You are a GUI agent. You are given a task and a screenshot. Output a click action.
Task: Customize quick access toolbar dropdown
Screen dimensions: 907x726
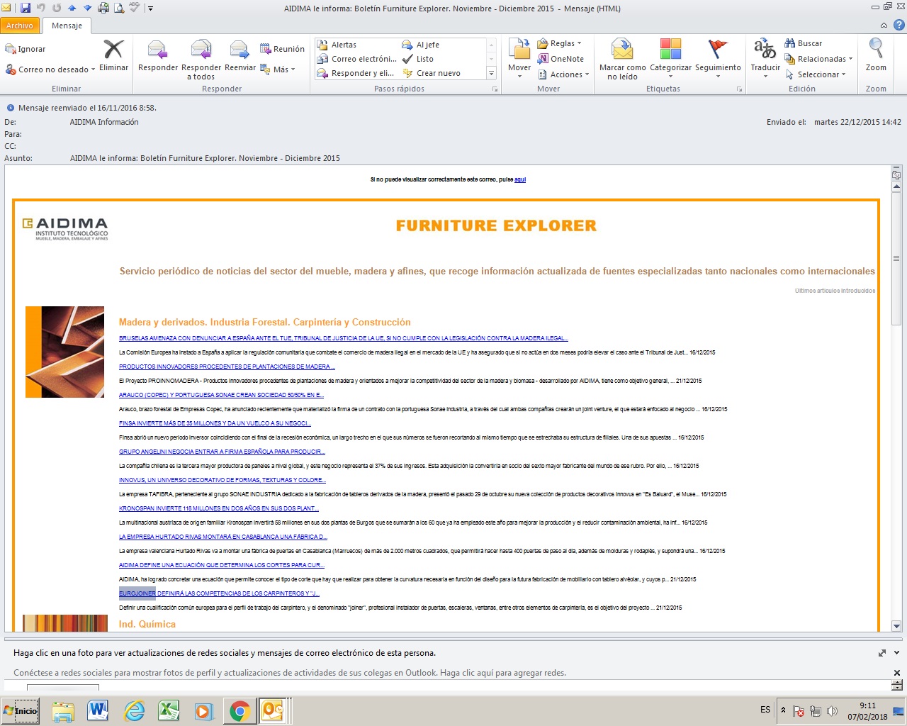coord(151,9)
